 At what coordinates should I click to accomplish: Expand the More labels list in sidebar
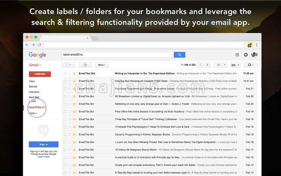(33, 113)
